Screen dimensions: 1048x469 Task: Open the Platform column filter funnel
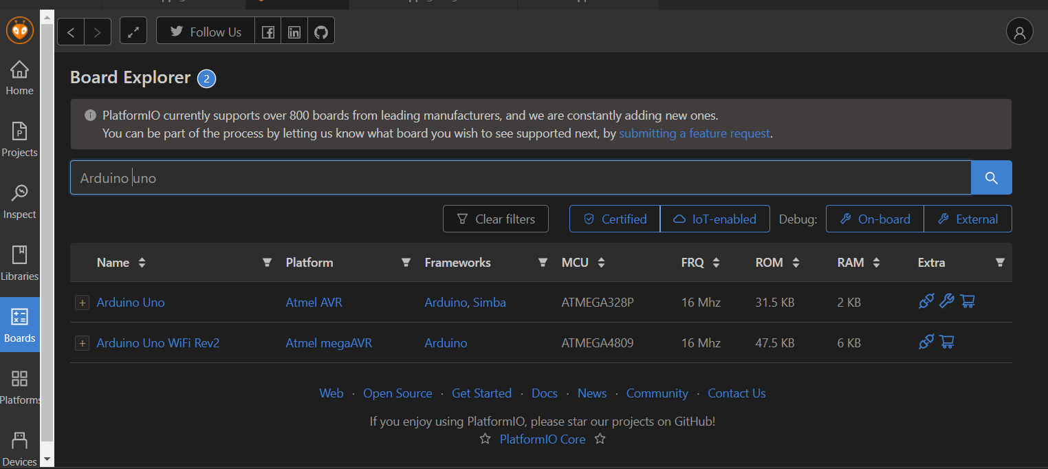pyautogui.click(x=406, y=262)
